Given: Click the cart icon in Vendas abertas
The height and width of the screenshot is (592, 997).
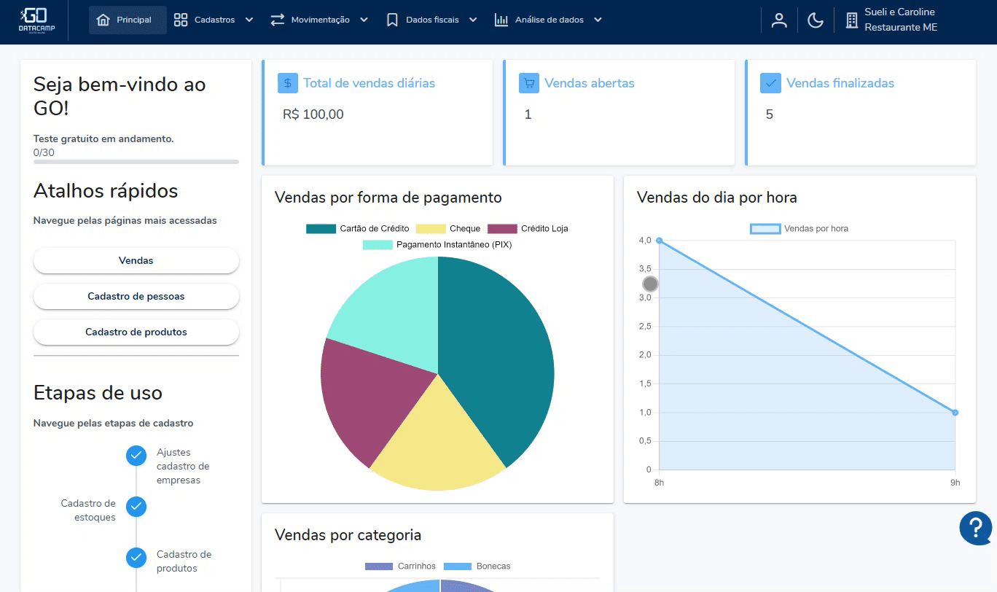Looking at the screenshot, I should (529, 83).
